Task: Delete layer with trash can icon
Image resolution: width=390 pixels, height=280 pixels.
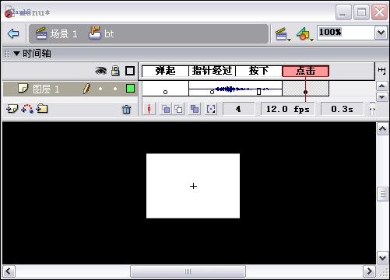Action: pos(126,110)
